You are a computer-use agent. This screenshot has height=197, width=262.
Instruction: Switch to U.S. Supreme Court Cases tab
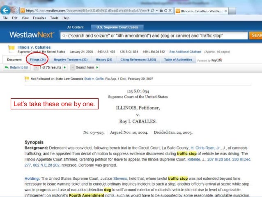coord(117,27)
